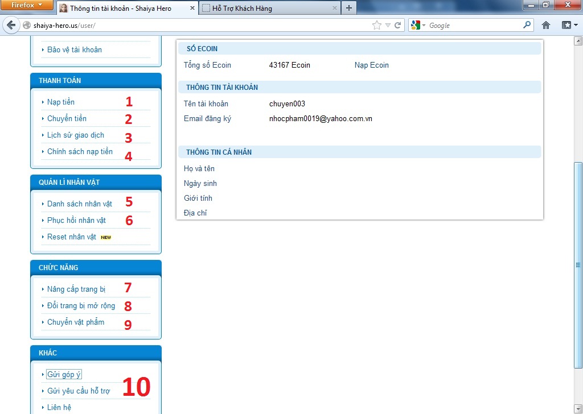Click in the Google search field
This screenshot has height=414, width=583.
coord(473,25)
